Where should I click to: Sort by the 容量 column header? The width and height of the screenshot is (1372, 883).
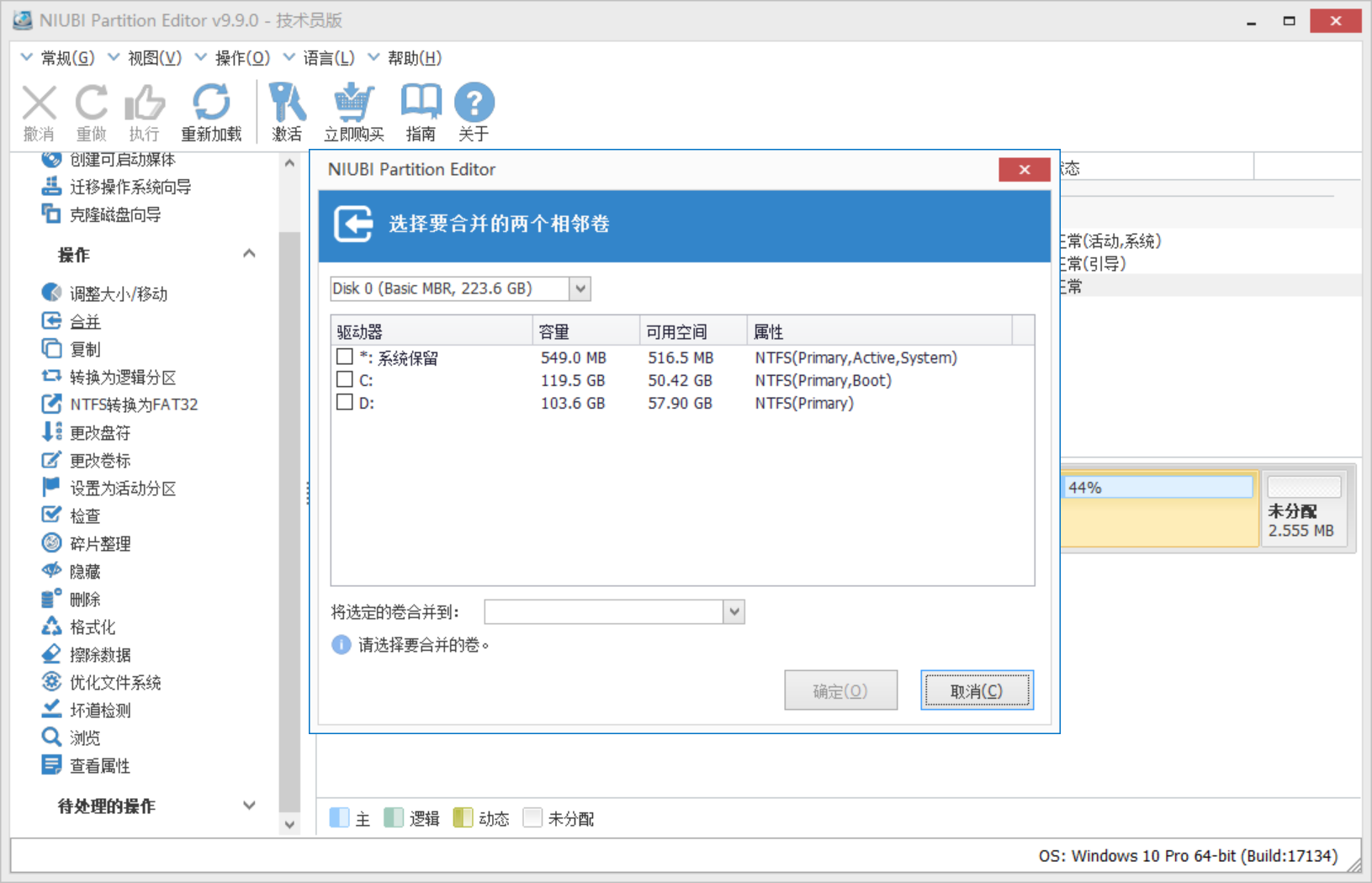(586, 331)
